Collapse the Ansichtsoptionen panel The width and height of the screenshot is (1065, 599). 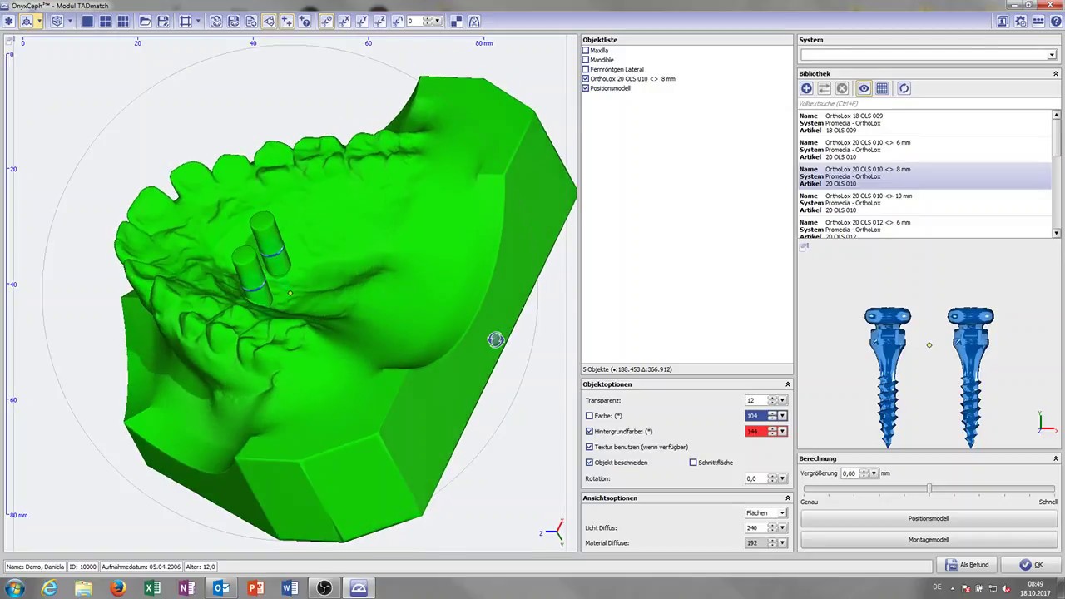[787, 498]
